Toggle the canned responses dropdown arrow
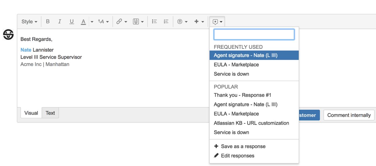 [x=221, y=22]
